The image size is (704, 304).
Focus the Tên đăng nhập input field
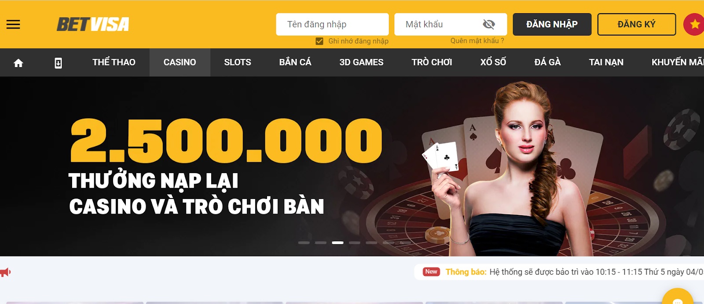[332, 24]
